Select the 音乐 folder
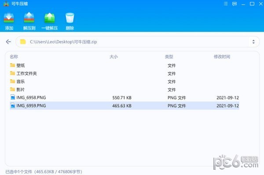Viewport: 264px width, 175px height. click(x=125, y=82)
